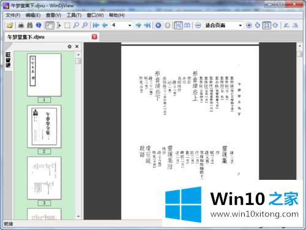Toggle continuous page layout
The width and height of the screenshot is (306, 230).
[x=178, y=25]
